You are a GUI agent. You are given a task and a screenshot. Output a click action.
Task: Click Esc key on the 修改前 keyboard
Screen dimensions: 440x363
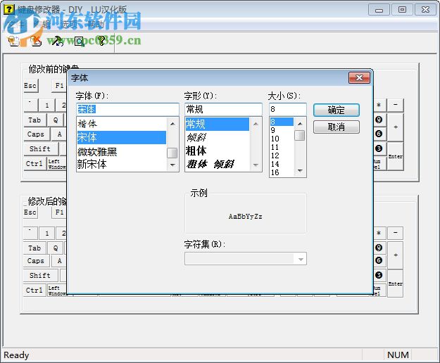coord(30,86)
